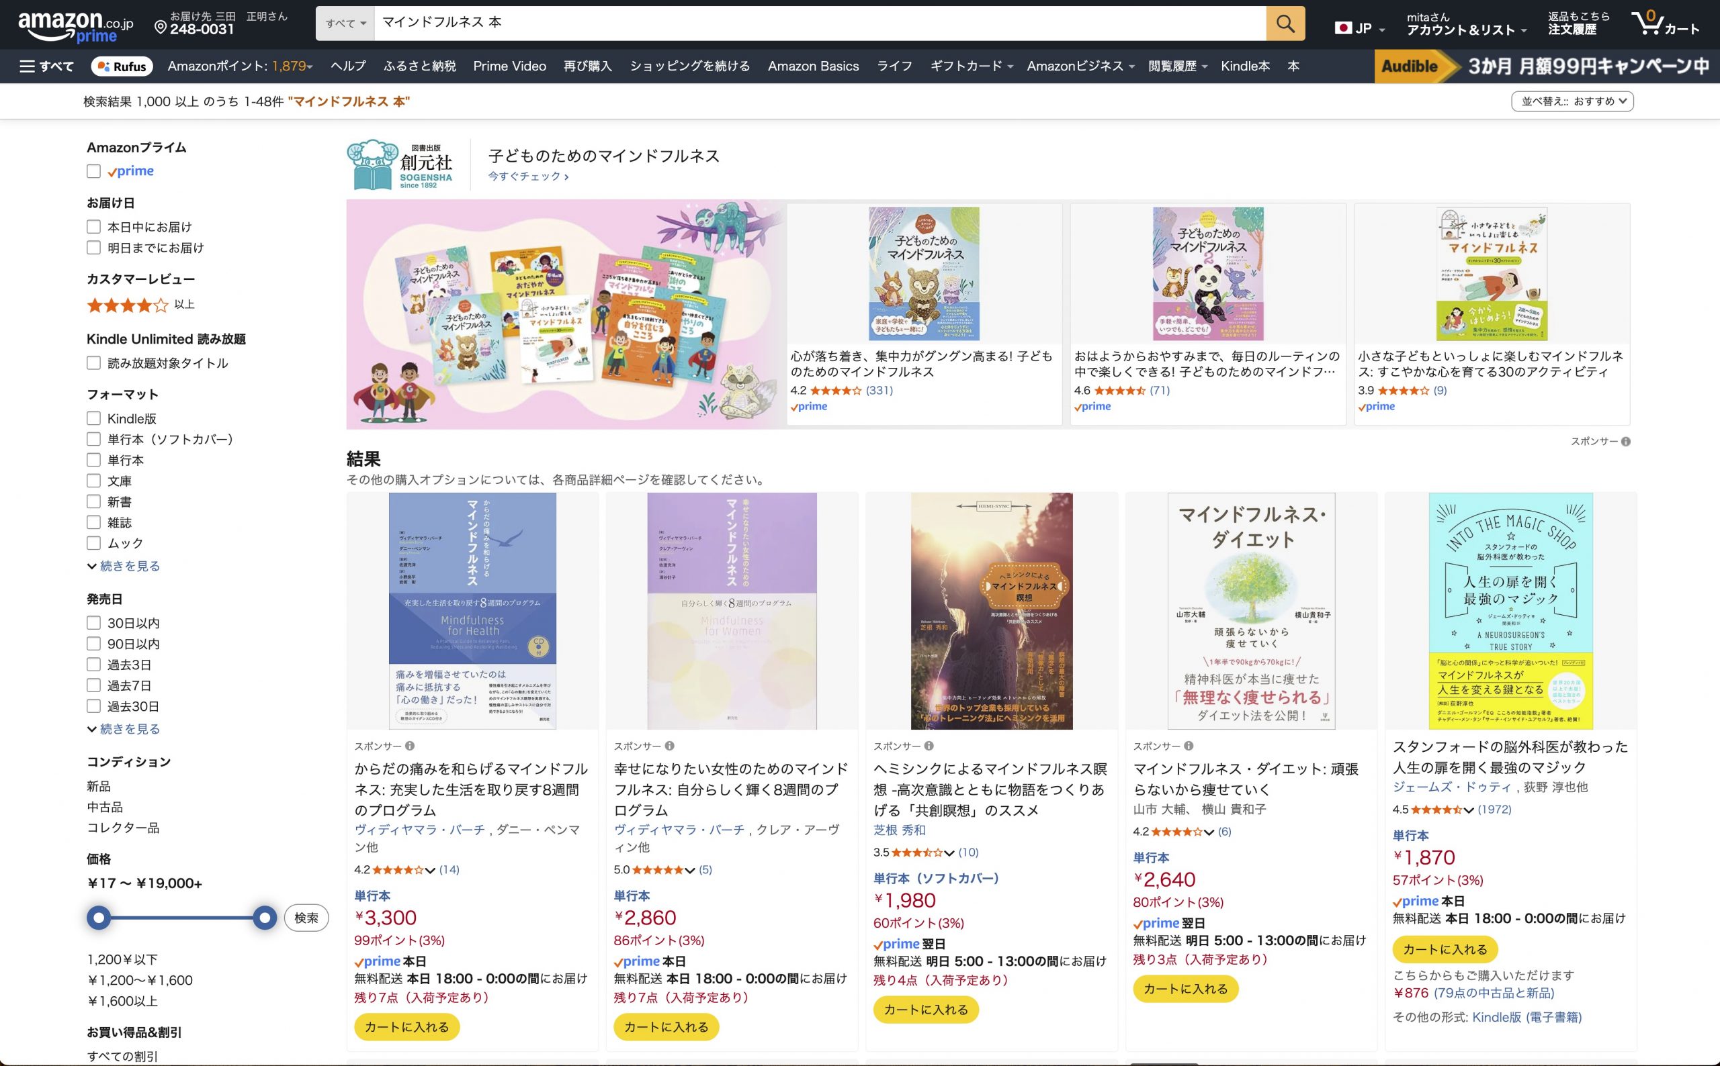Open the shopping cart icon
The width and height of the screenshot is (1720, 1066).
point(1647,23)
